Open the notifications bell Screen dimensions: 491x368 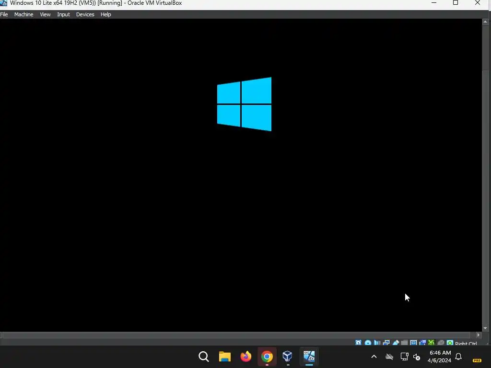pos(458,356)
